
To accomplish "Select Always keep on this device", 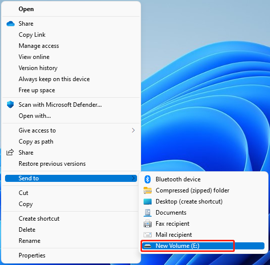I will pyautogui.click(x=54, y=79).
